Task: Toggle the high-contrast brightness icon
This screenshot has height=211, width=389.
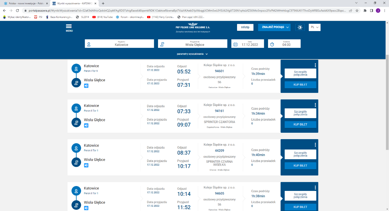Action: pyautogui.click(x=300, y=27)
